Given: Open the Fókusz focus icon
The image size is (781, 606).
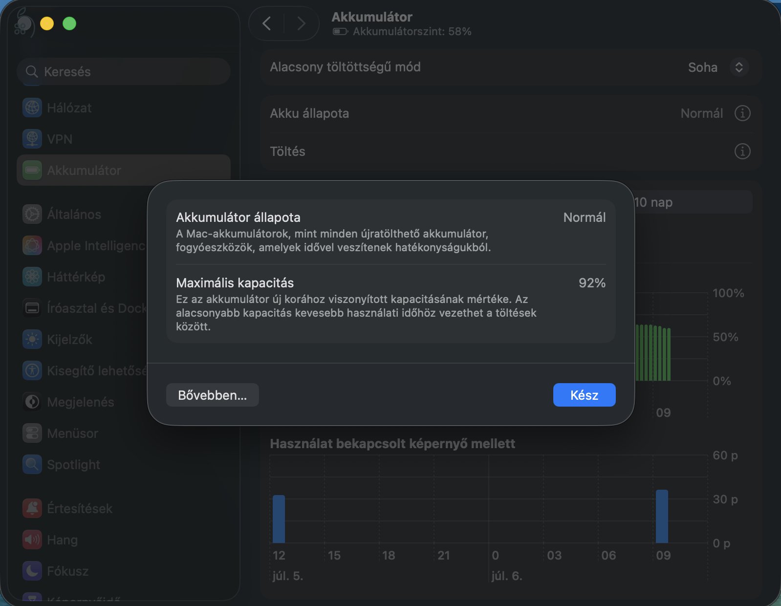Looking at the screenshot, I should (x=32, y=571).
